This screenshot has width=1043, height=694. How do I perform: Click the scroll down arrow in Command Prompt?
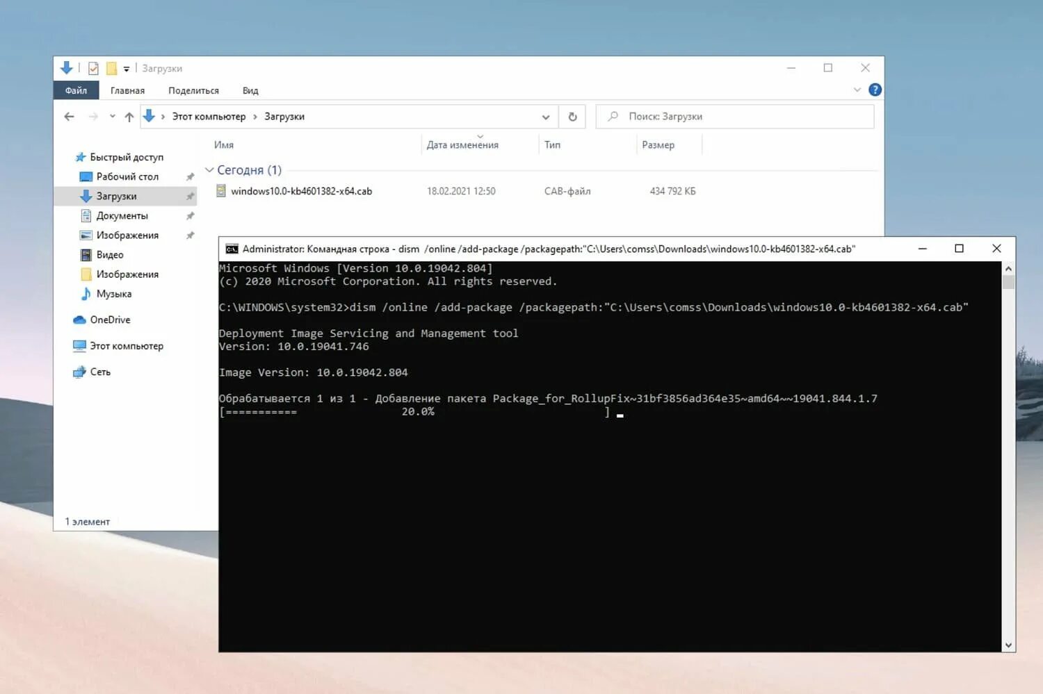coord(1008,645)
